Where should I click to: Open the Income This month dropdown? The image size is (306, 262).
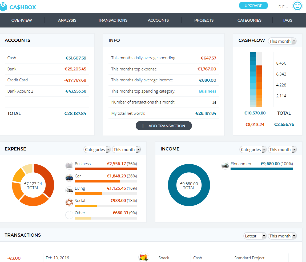coord(282,149)
